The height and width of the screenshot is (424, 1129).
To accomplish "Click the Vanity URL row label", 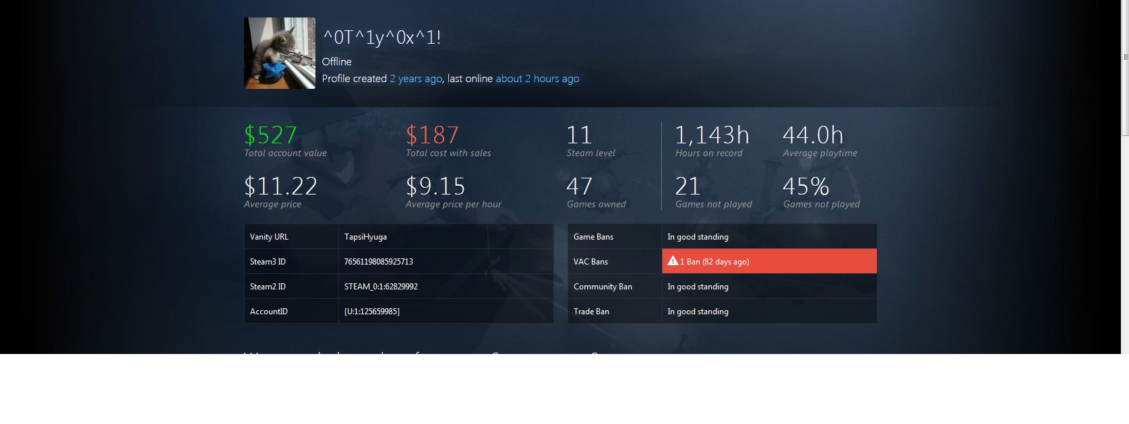I will point(269,237).
